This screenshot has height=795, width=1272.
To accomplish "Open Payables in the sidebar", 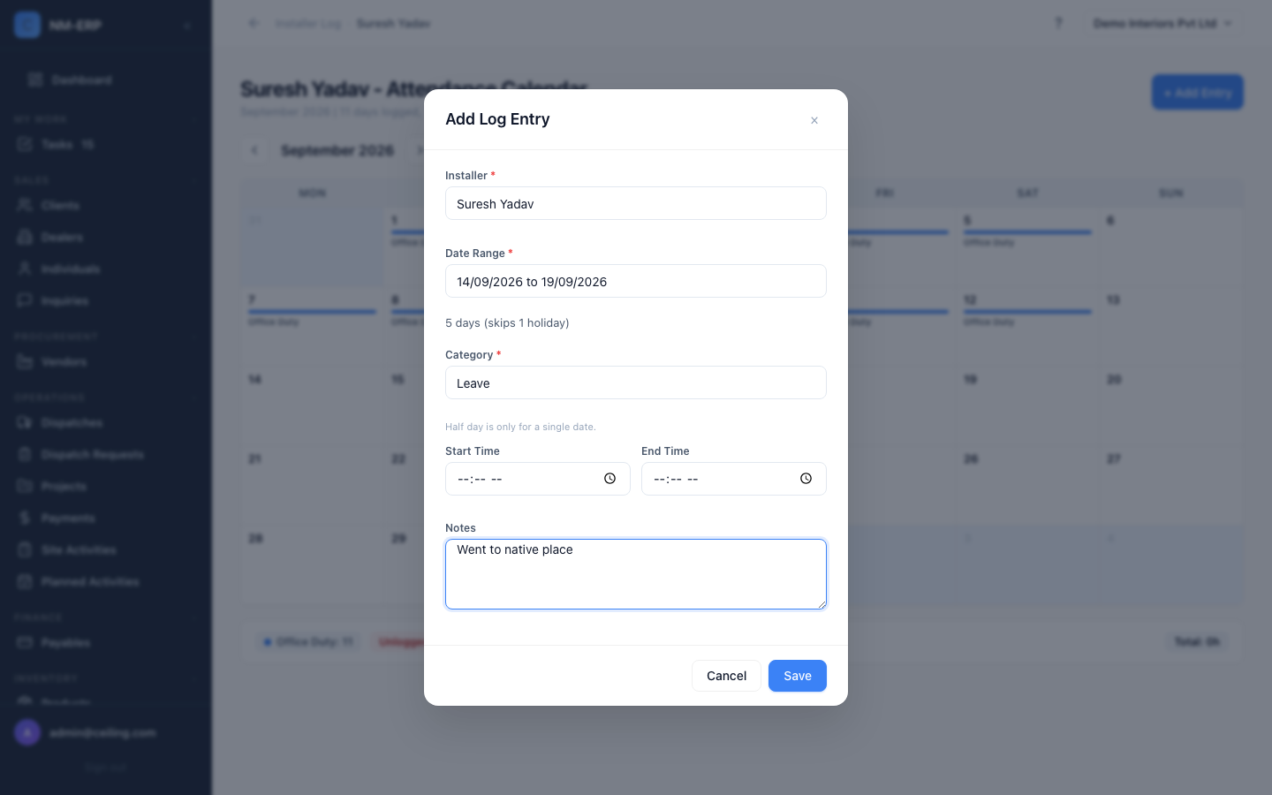I will 106,642.
